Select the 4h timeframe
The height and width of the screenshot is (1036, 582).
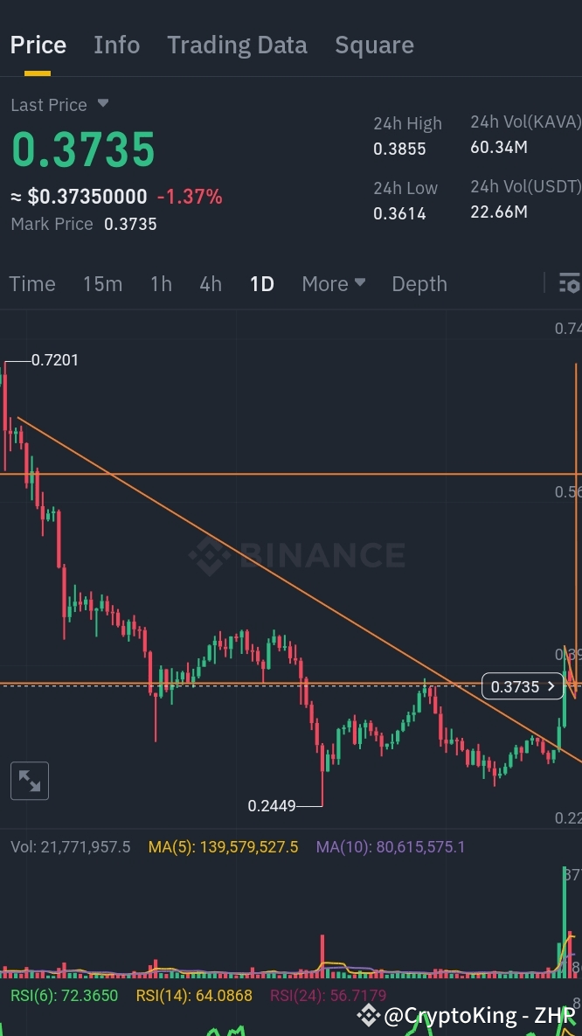coord(210,283)
